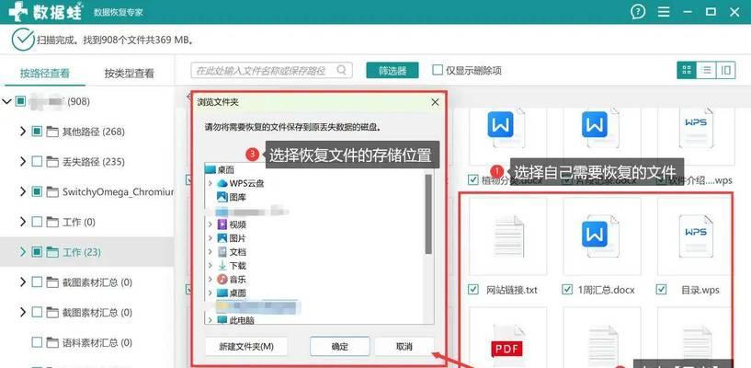This screenshot has width=751, height=368.
Task: Expand the SwitchyOmega_Chromium node
Action: pyautogui.click(x=22, y=191)
